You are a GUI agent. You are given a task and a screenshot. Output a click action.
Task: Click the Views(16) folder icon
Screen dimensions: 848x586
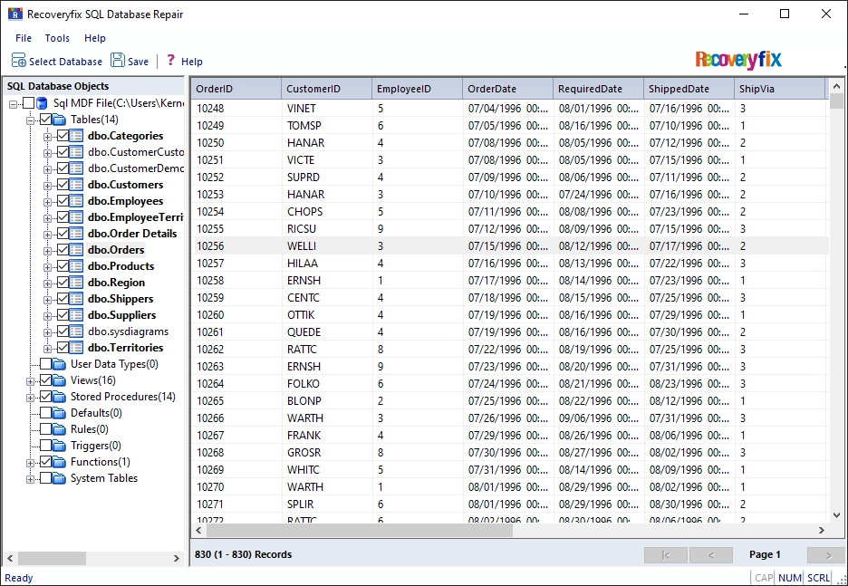click(60, 380)
